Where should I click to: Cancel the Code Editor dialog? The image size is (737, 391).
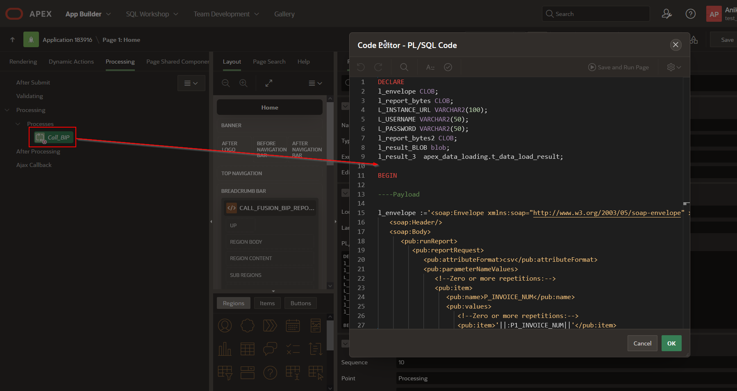(x=642, y=343)
